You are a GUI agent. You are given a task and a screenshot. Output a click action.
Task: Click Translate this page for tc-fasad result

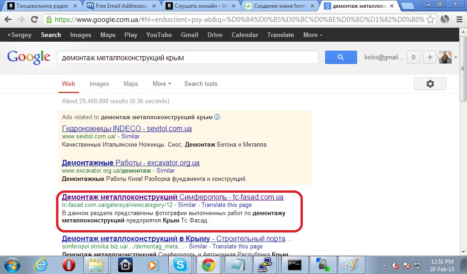point(227,205)
